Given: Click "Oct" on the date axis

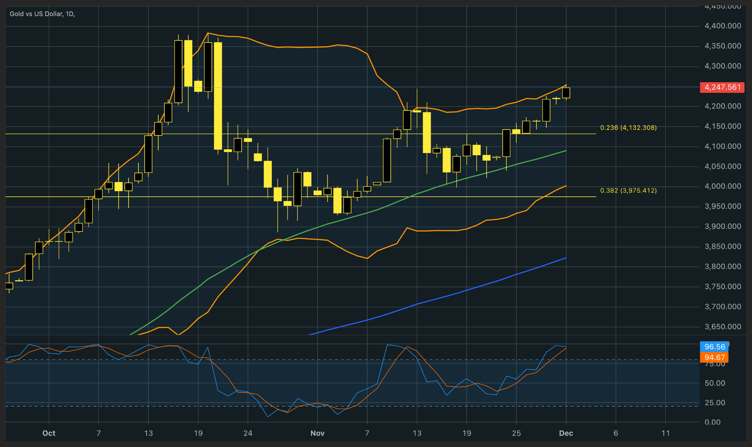Looking at the screenshot, I should click(49, 433).
